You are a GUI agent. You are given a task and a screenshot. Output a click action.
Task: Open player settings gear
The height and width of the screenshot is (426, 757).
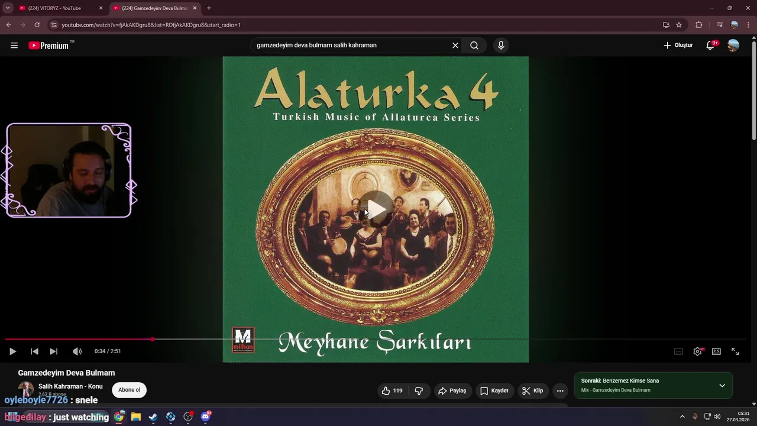click(x=697, y=351)
